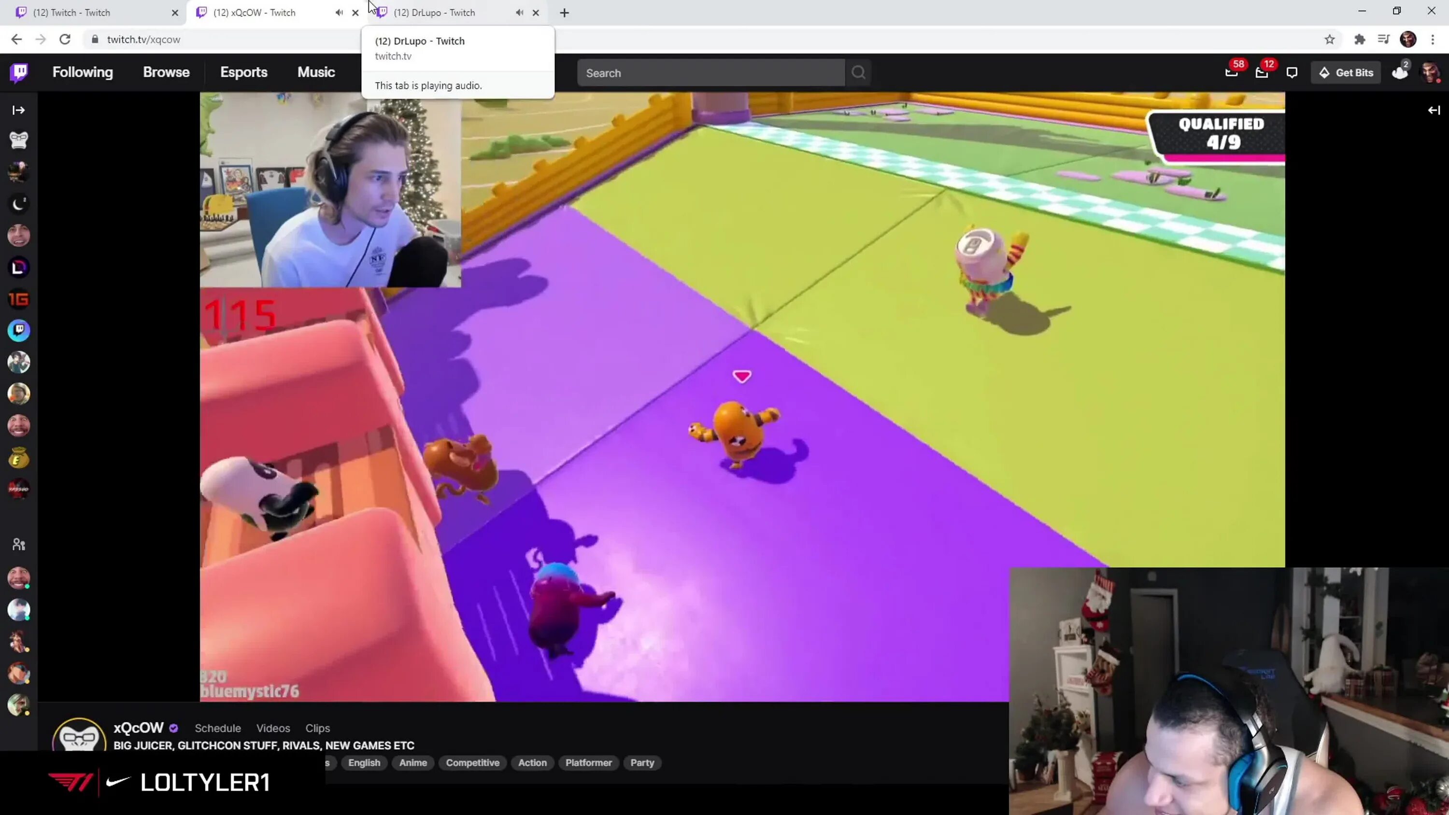
Task: Open the Chrome extensions puzzle icon
Action: (1360, 40)
